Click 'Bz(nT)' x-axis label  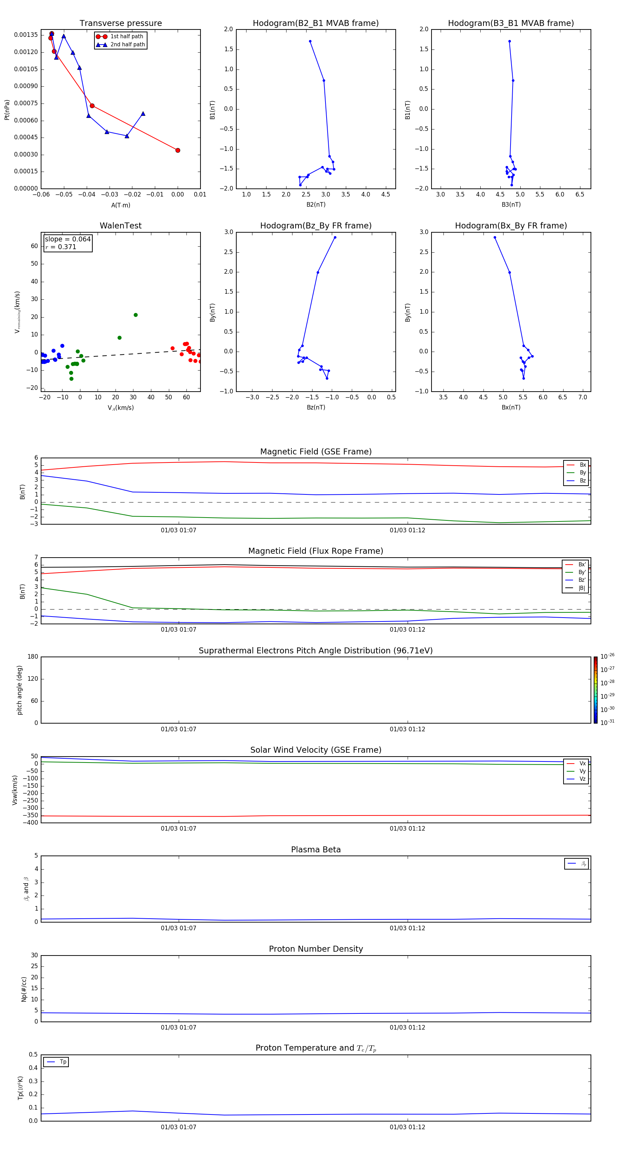pyautogui.click(x=316, y=407)
